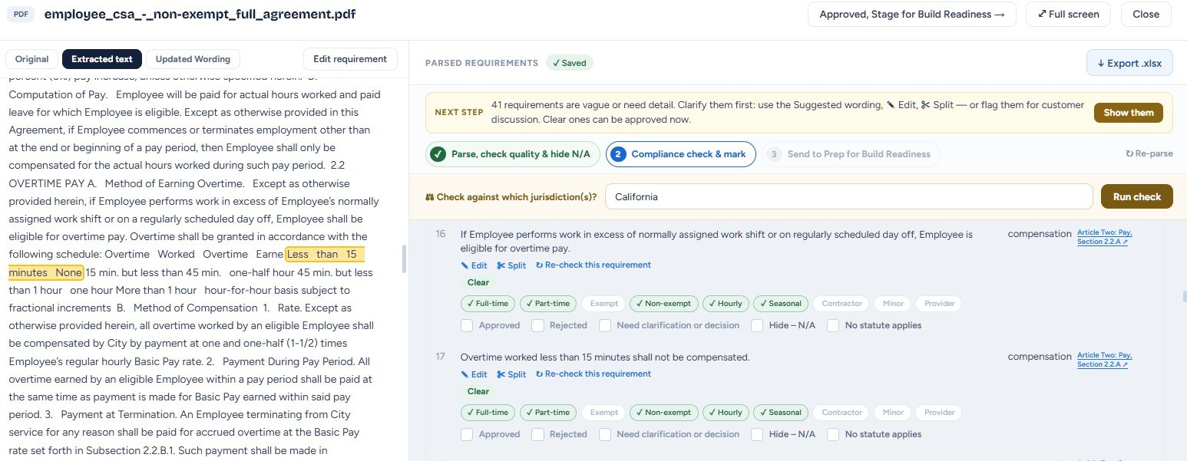Toggle Seasonal tag on requirement 17
The image size is (1187, 461).
click(781, 413)
